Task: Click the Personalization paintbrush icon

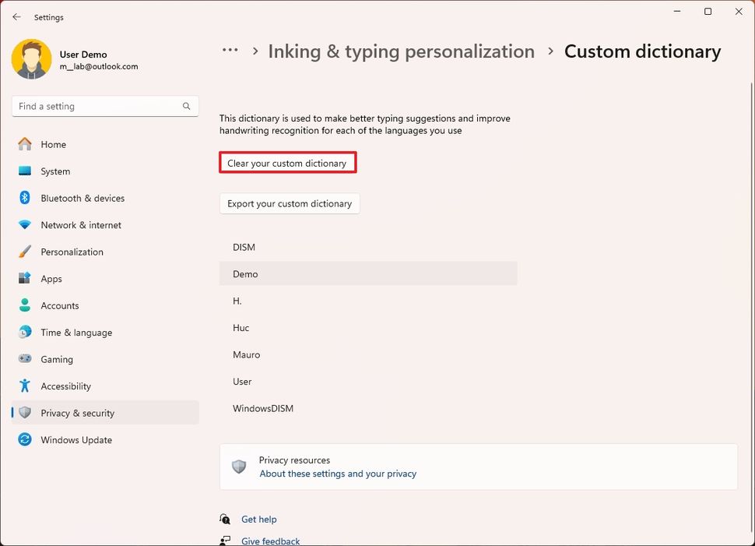Action: click(x=25, y=252)
